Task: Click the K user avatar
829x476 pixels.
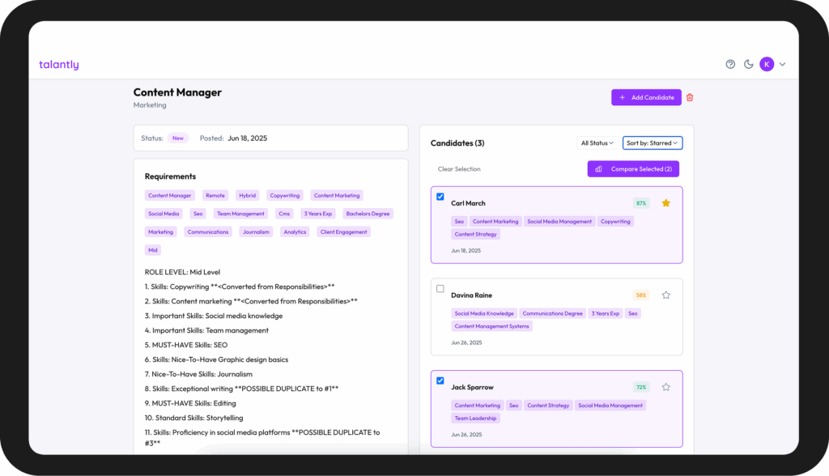Action: 767,65
